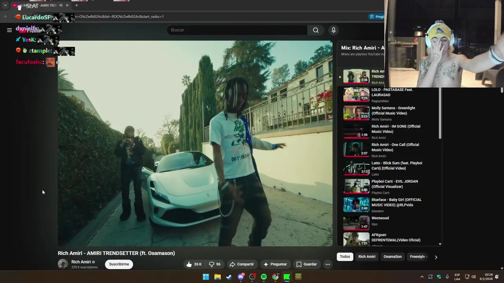Click the video player to pause playback

[x=195, y=143]
